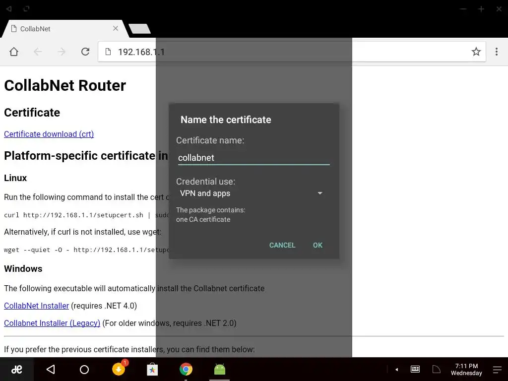Open the green Android app in taskbar

(x=220, y=369)
